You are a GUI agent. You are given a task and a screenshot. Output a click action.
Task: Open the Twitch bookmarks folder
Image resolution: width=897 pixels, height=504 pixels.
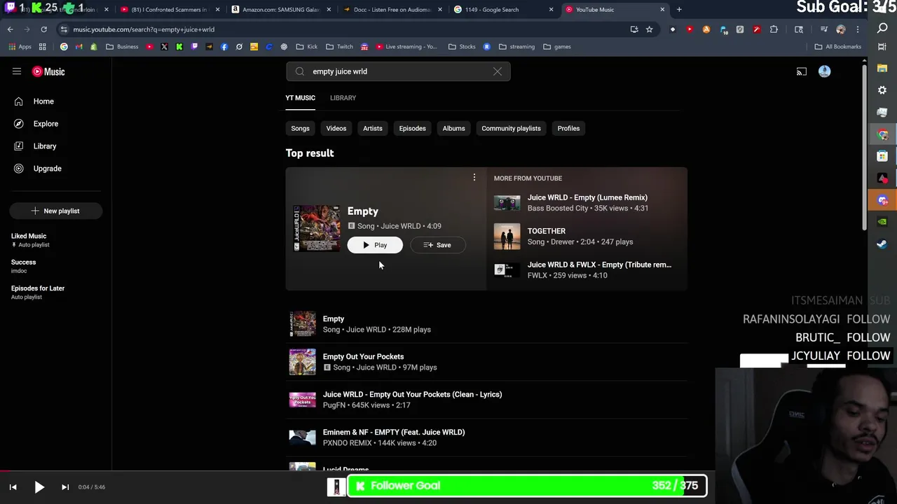tap(339, 47)
